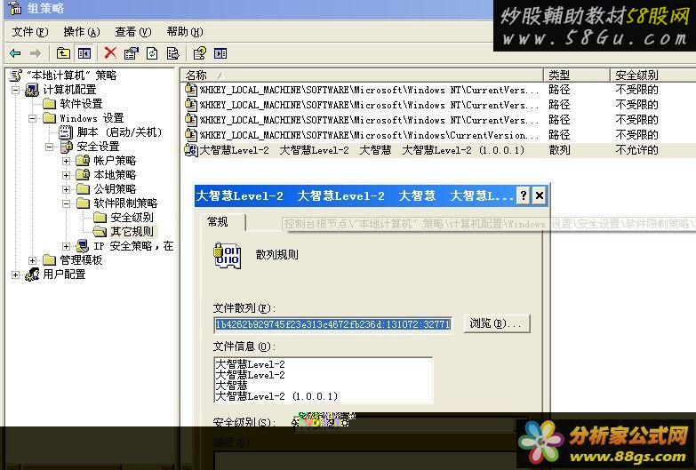Select the 软件限制策略 tree item
This screenshot has height=470, width=696.
click(x=125, y=203)
